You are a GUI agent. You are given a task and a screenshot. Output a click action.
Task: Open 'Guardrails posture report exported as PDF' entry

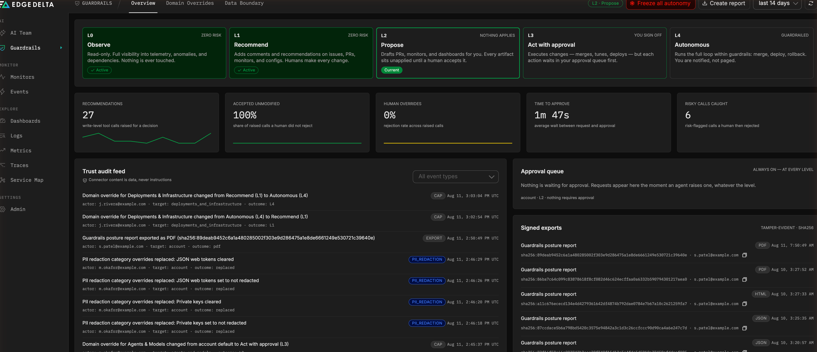click(x=290, y=242)
